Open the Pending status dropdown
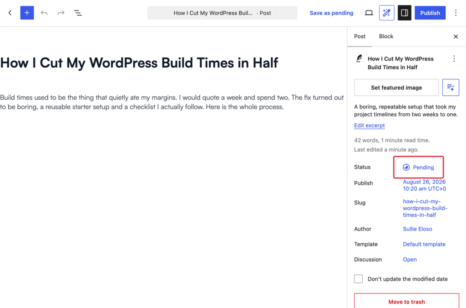The height and width of the screenshot is (308, 466). click(x=419, y=167)
